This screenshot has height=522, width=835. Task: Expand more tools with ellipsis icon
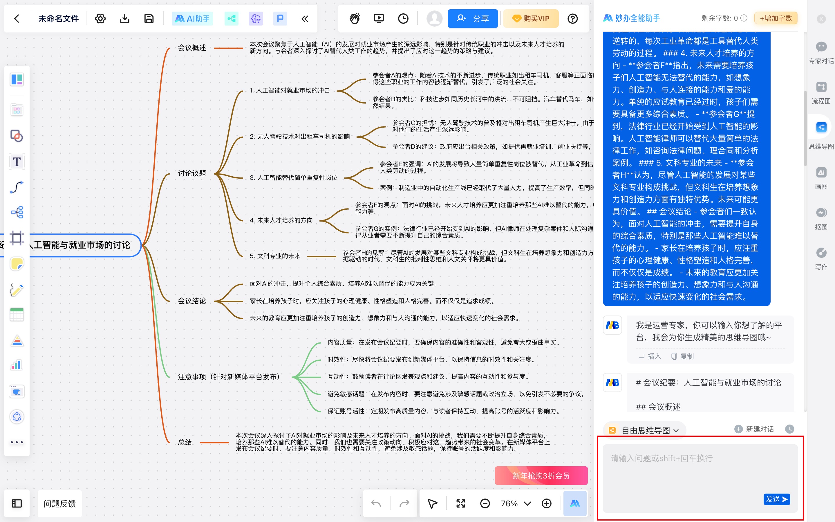point(17,442)
